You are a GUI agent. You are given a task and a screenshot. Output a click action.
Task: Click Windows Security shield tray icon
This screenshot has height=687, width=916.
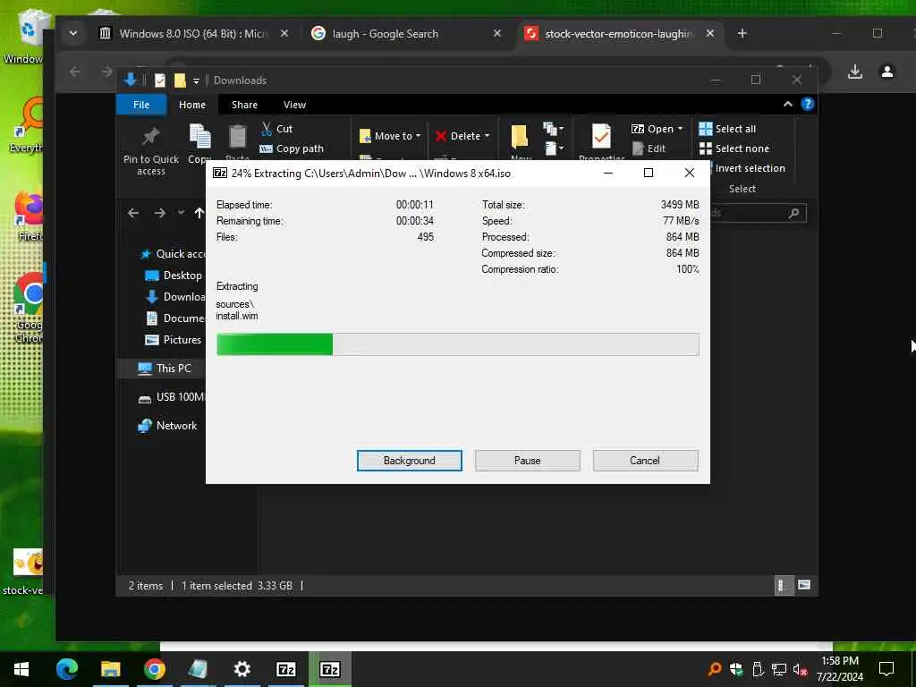[x=736, y=669]
